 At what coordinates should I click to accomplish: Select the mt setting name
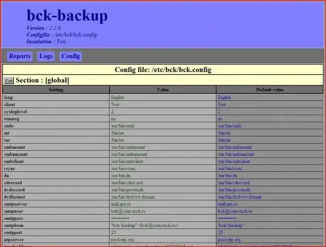(7, 133)
